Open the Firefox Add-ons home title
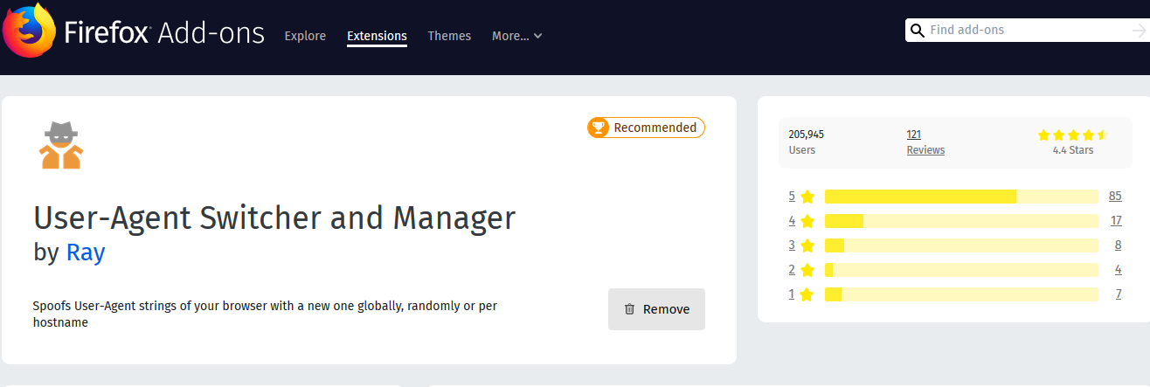The image size is (1150, 387). [164, 33]
